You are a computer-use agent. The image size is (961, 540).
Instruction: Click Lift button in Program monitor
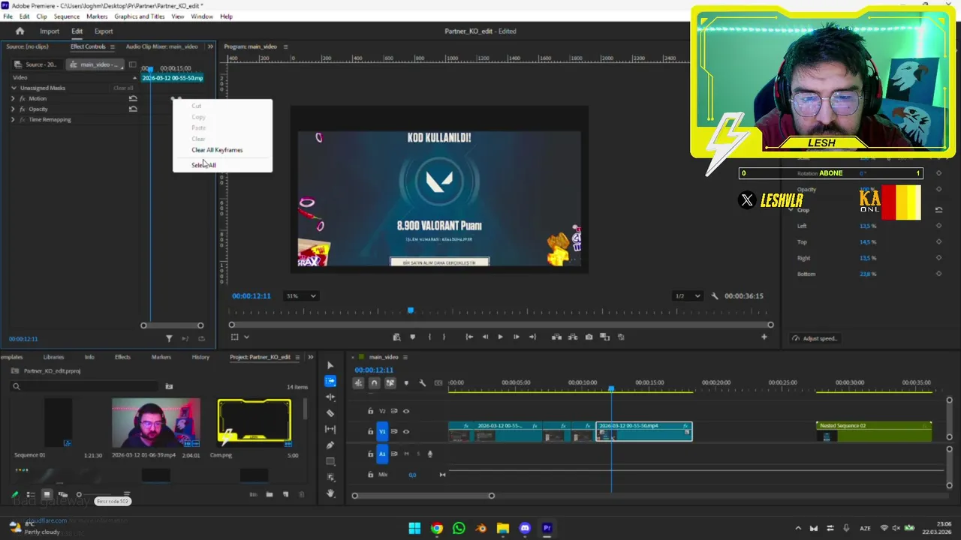pyautogui.click(x=556, y=337)
